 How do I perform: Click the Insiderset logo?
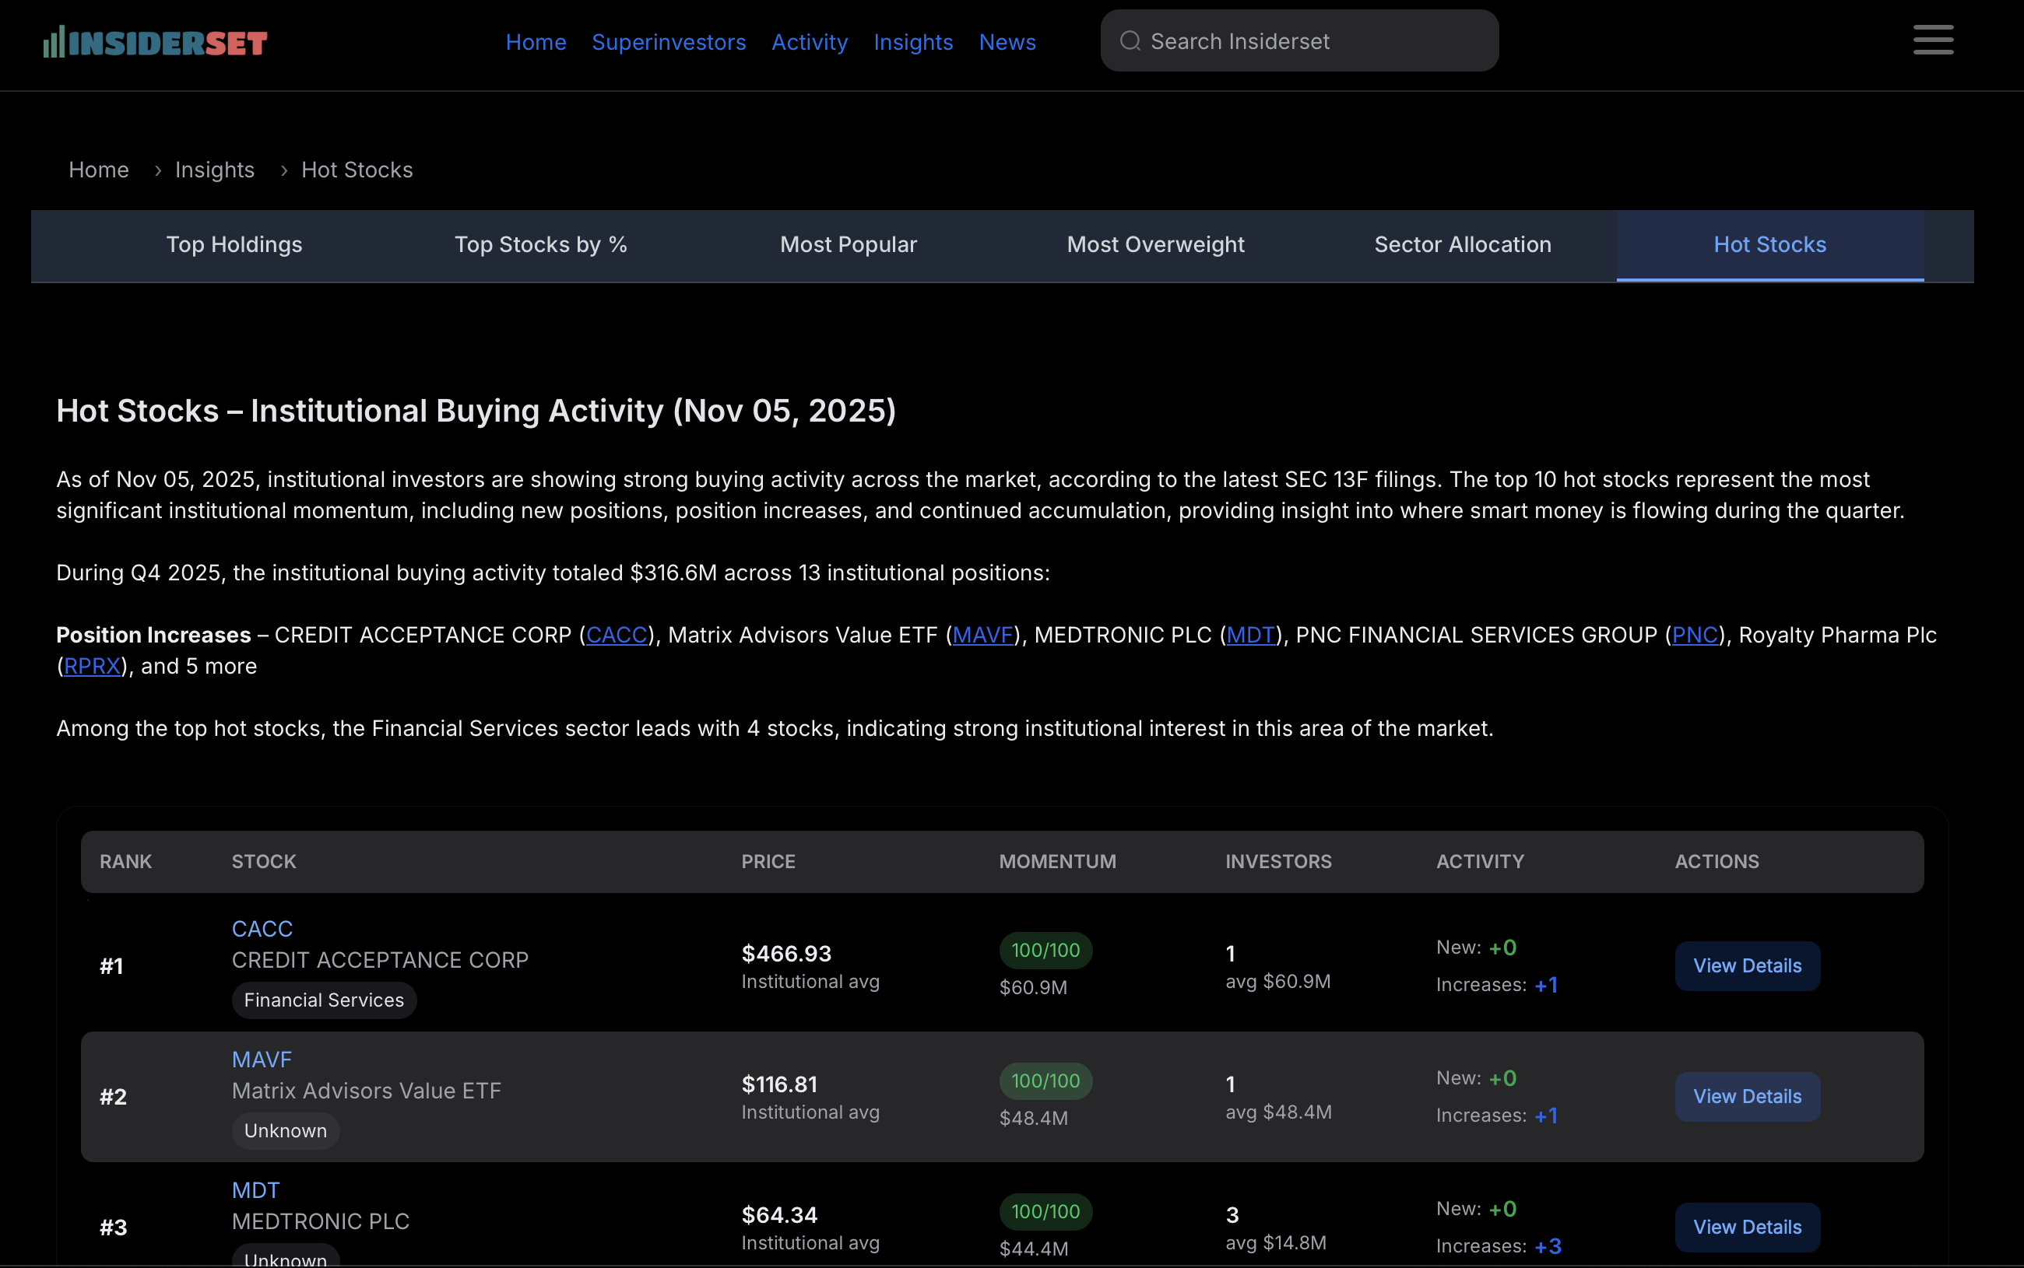pyautogui.click(x=155, y=42)
